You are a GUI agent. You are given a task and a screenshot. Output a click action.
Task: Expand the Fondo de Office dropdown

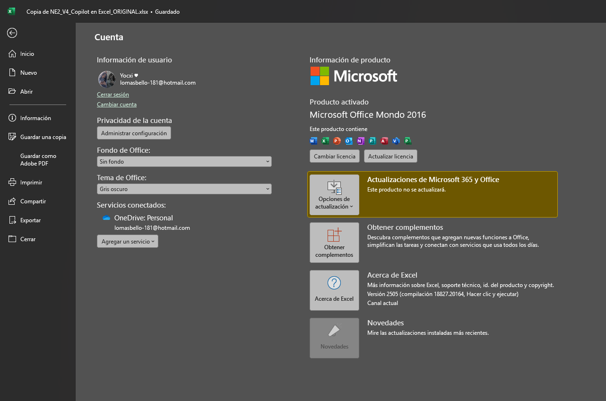(184, 161)
